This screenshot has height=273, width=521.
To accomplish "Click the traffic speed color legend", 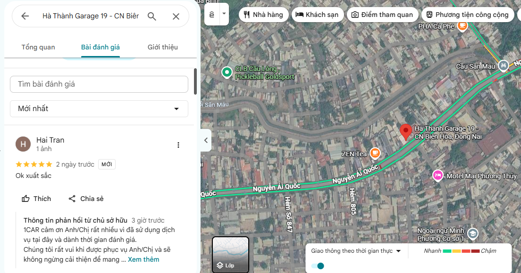I will coord(461,251).
